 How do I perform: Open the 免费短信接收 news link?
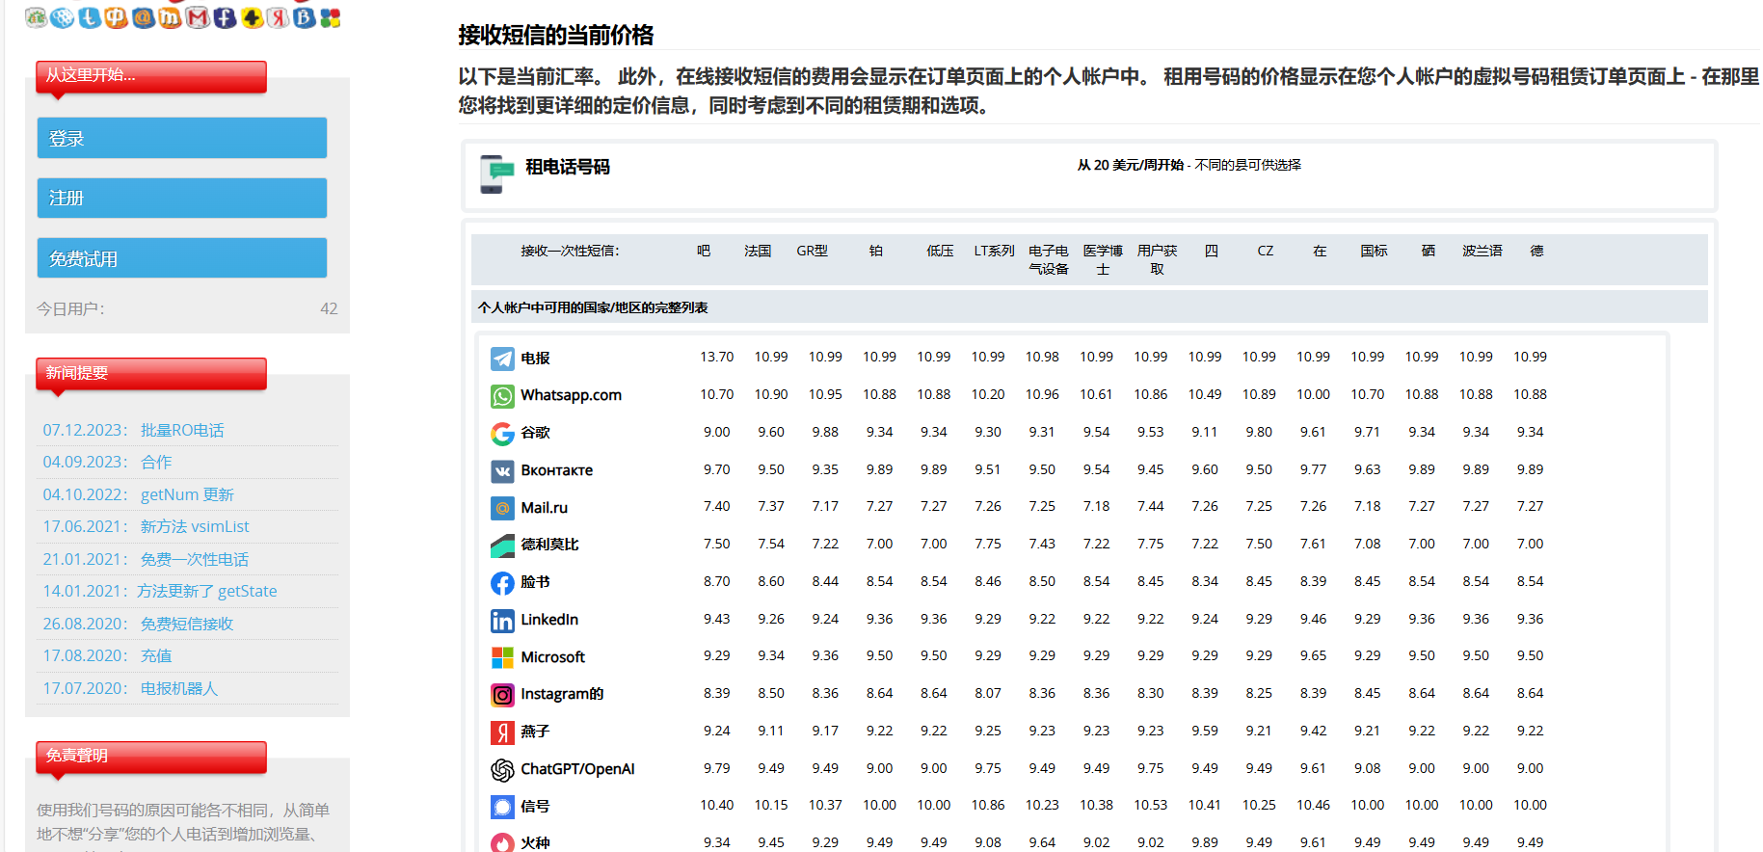click(x=187, y=624)
